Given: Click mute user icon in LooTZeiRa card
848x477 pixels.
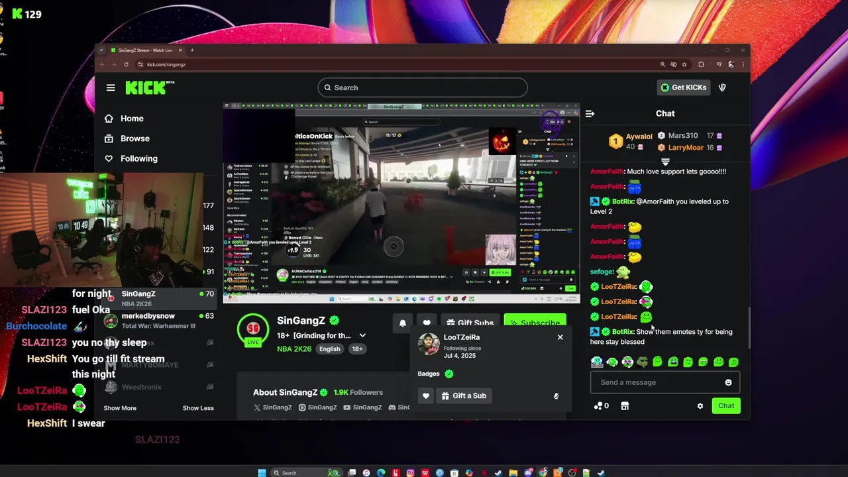Looking at the screenshot, I should [x=556, y=396].
